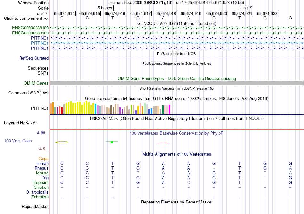Click the gray OMIM Genes item bar
The width and height of the screenshot is (304, 214).
(177, 83)
